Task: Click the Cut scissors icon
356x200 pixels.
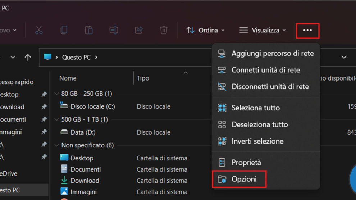Action: point(39,30)
